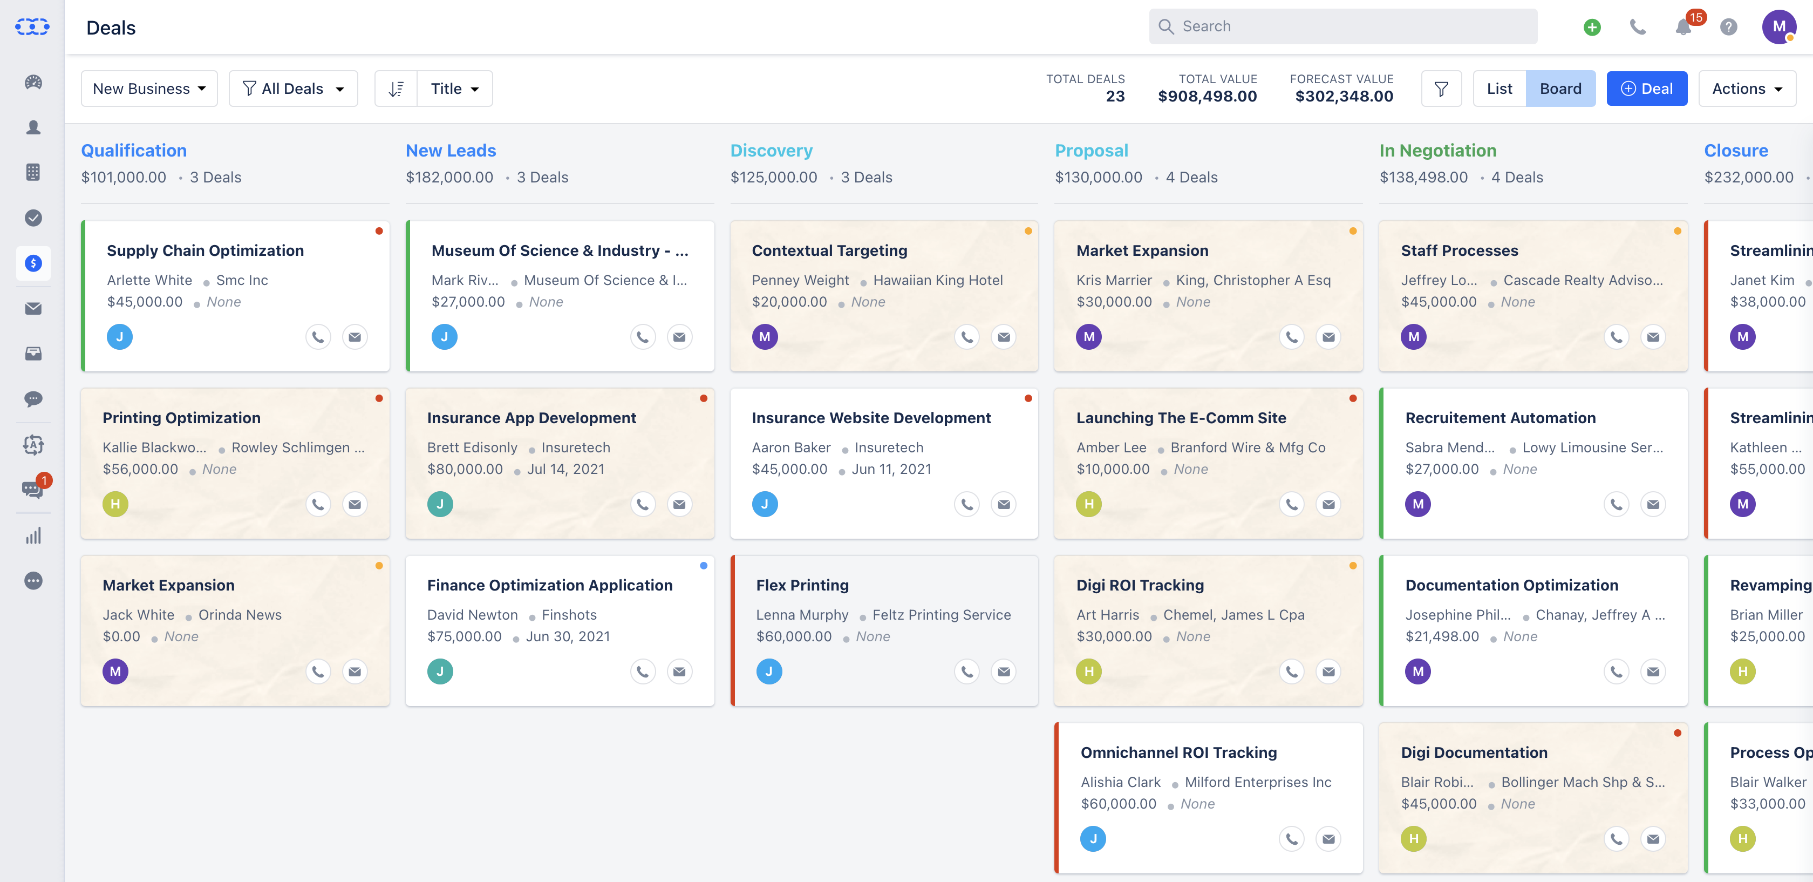Click contact Arlette White
The width and height of the screenshot is (1813, 882).
click(149, 280)
